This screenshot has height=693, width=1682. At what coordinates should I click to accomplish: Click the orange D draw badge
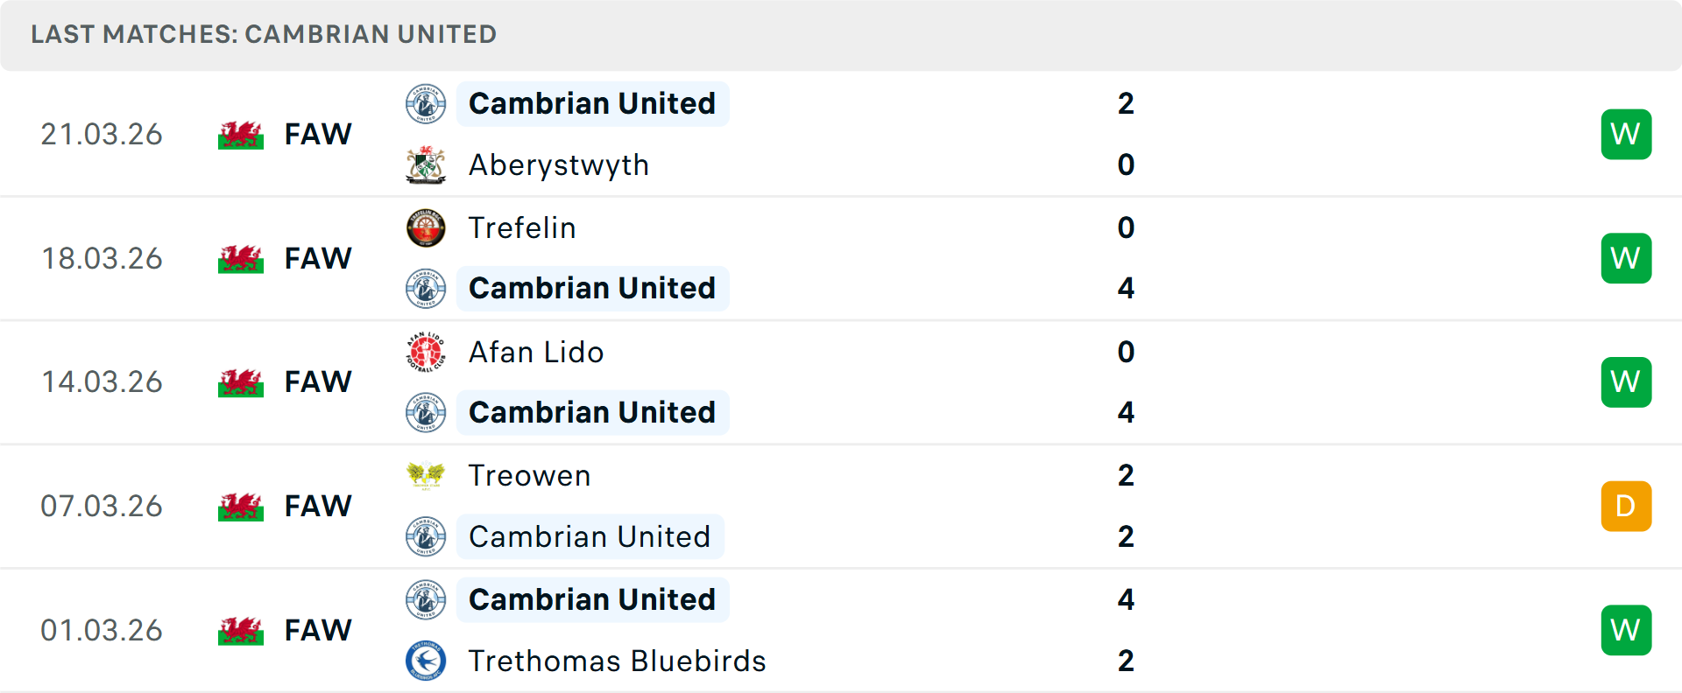click(x=1626, y=507)
